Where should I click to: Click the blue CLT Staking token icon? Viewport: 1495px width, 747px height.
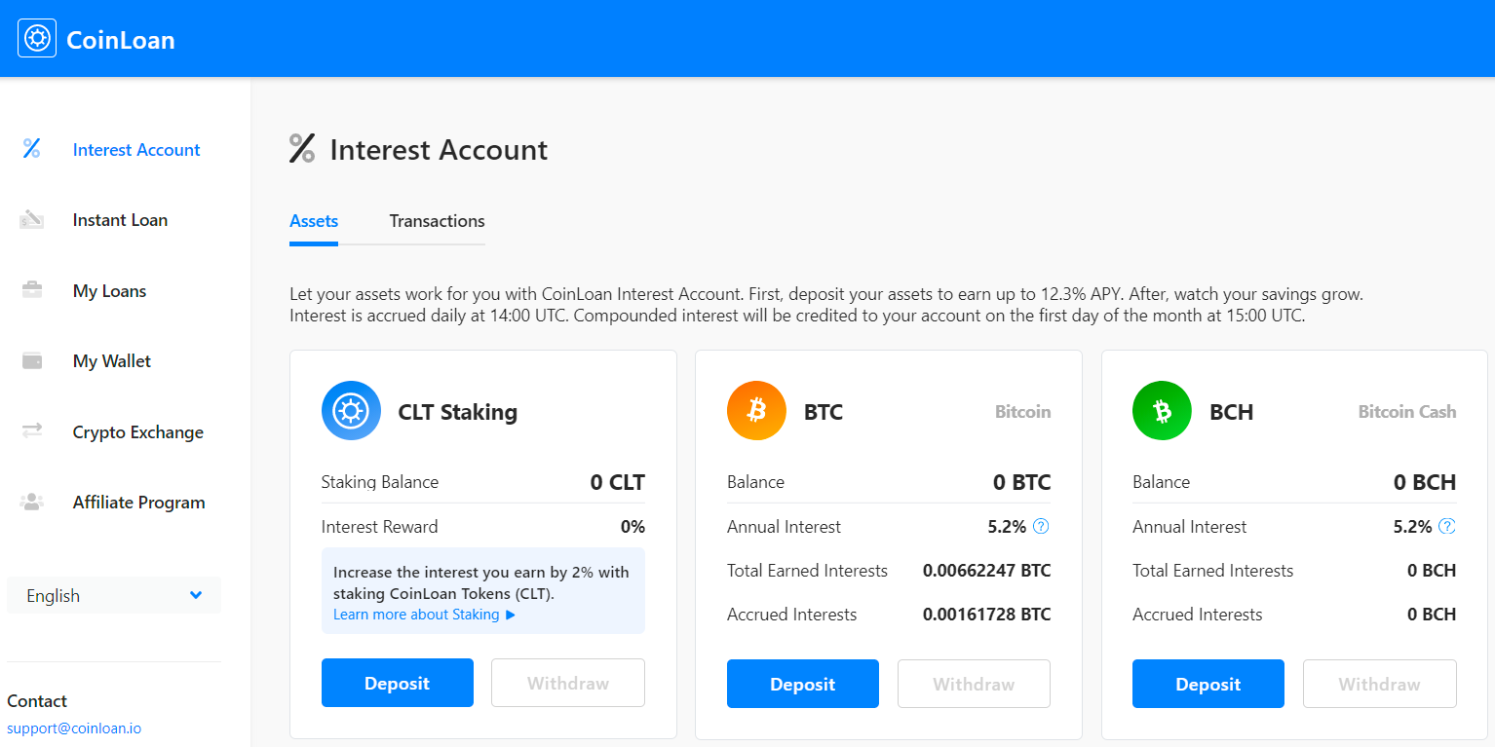click(351, 410)
